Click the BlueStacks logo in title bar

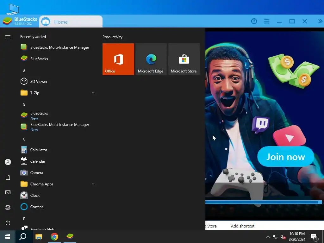7,21
